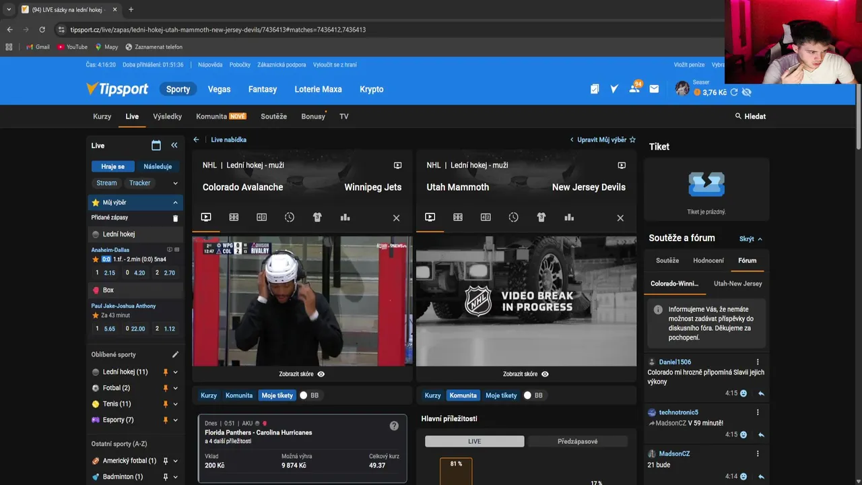Open Hledat search

(x=750, y=117)
